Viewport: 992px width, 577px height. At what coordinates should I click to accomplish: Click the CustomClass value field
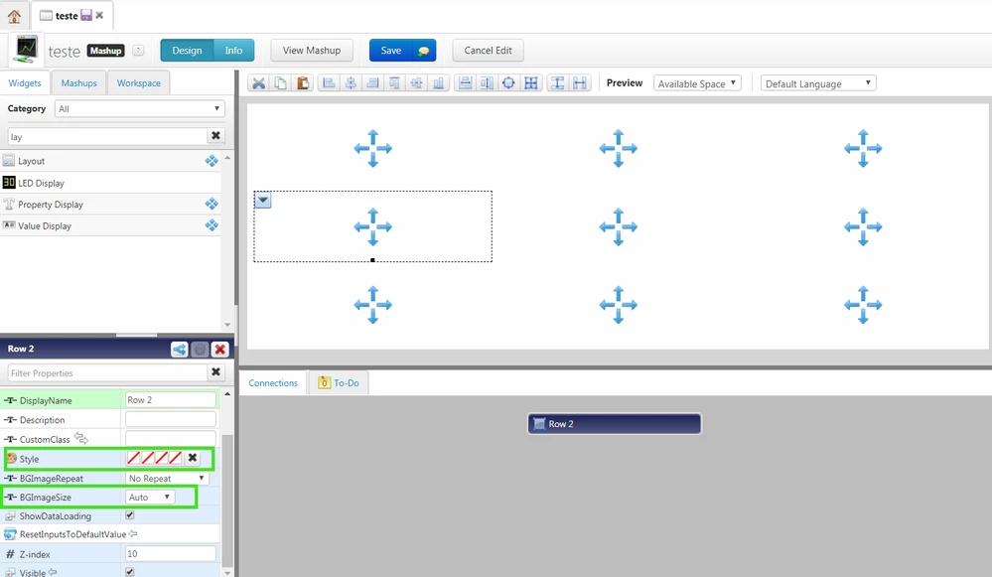click(171, 438)
